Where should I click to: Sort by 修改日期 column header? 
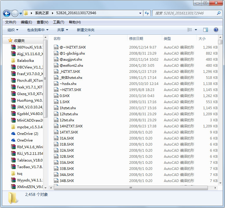pyautogui.click(x=136, y=39)
